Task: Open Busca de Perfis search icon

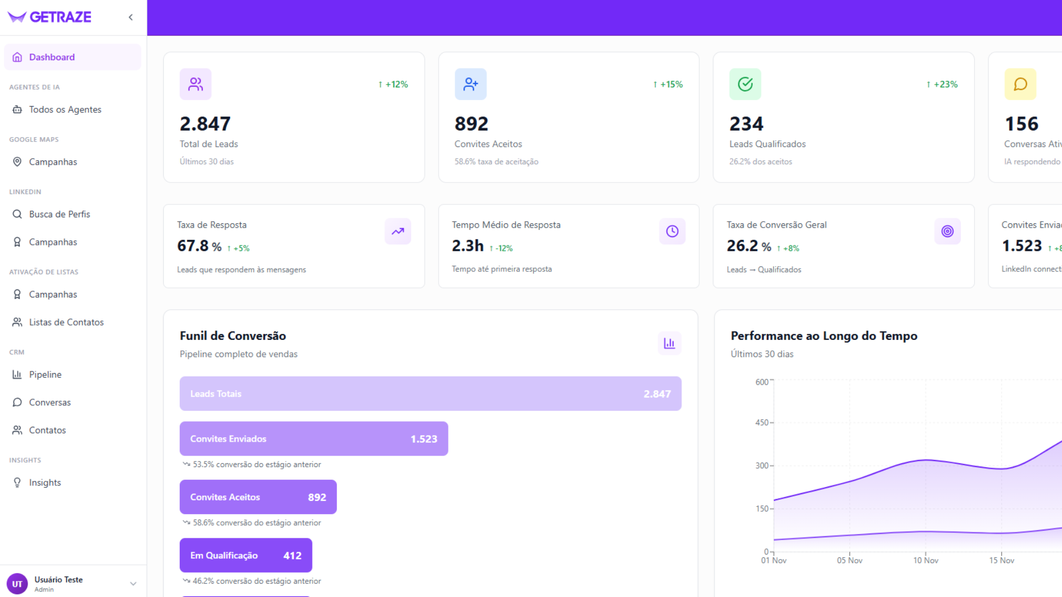Action: [x=17, y=214]
